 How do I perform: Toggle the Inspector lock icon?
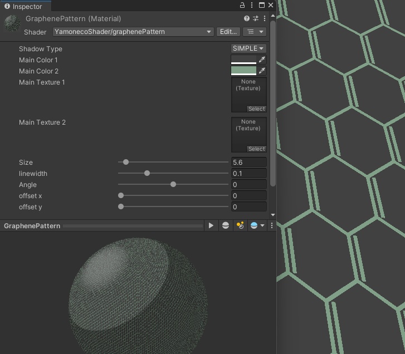click(242, 5)
